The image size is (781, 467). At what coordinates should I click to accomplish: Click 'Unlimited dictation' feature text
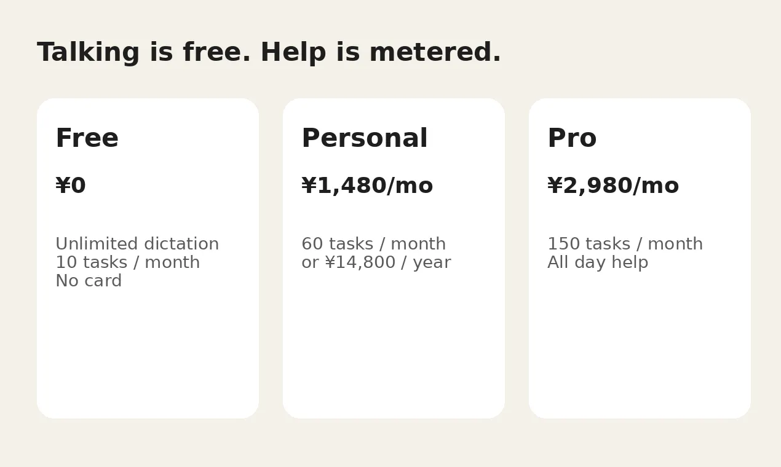pos(137,244)
